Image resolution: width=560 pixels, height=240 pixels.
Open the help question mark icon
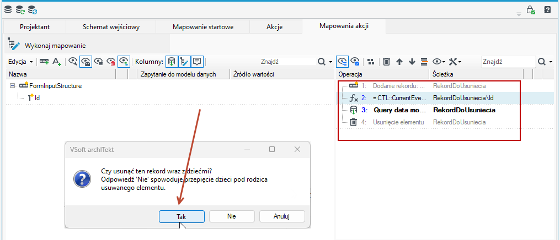(547, 9)
